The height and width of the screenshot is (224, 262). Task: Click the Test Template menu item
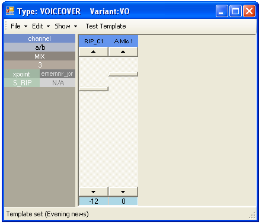click(106, 26)
